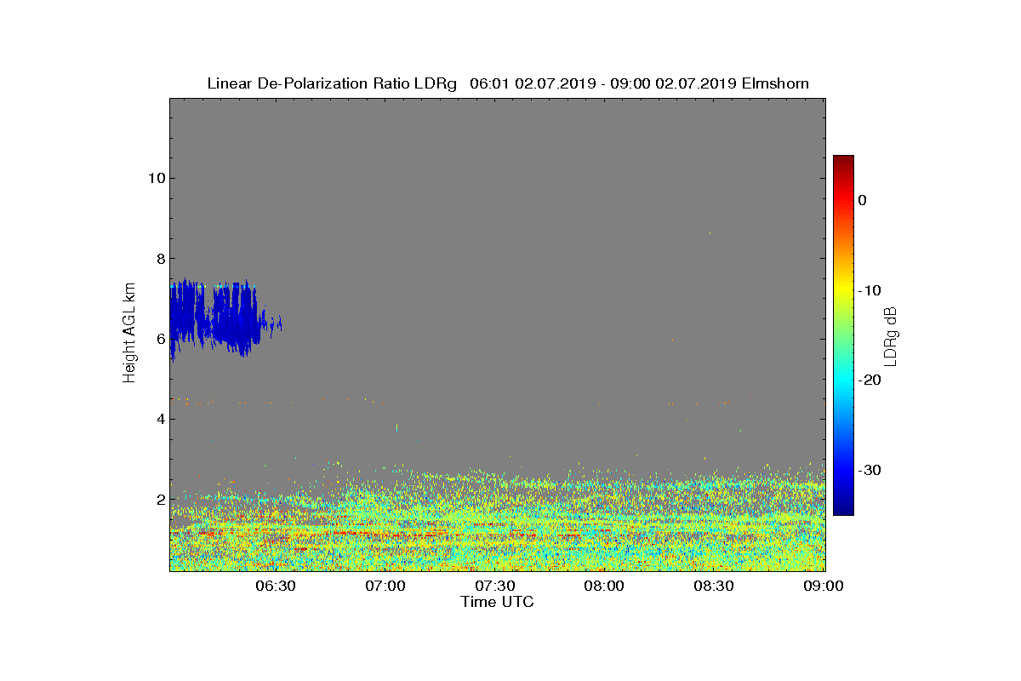Viewport: 1021px width, 681px height.
Task: Click the Height AGL km axis title
Action: click(129, 334)
